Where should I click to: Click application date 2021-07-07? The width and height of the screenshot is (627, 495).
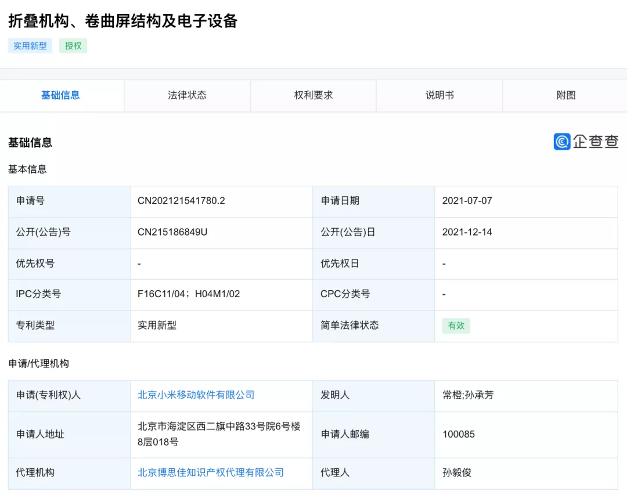[467, 201]
